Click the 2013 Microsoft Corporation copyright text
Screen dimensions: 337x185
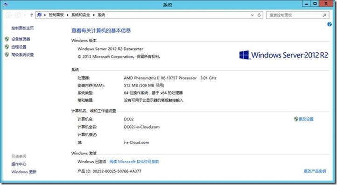(x=119, y=57)
